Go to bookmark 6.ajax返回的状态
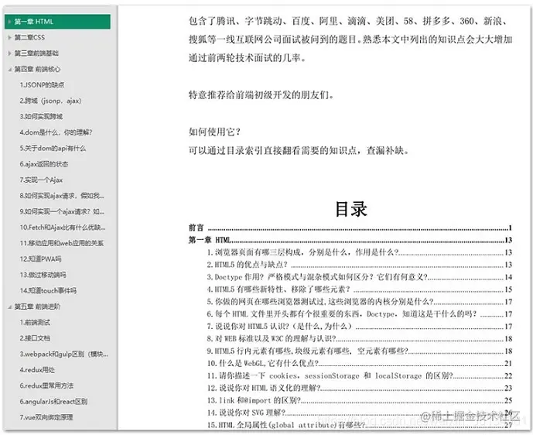 pyautogui.click(x=44, y=164)
